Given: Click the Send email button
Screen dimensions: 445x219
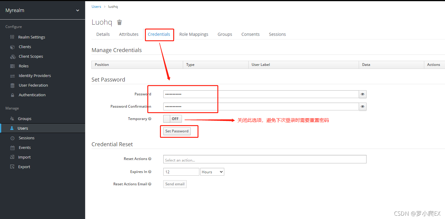Looking at the screenshot, I should point(175,184).
